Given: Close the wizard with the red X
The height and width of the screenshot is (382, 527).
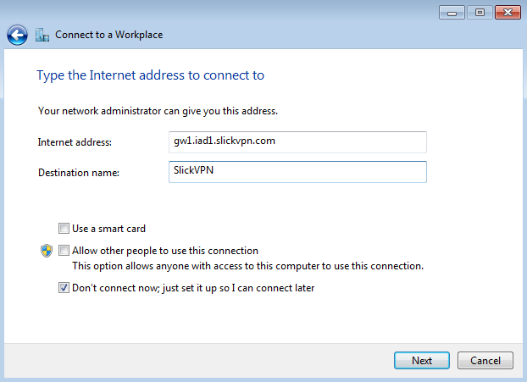Looking at the screenshot, I should tap(508, 13).
